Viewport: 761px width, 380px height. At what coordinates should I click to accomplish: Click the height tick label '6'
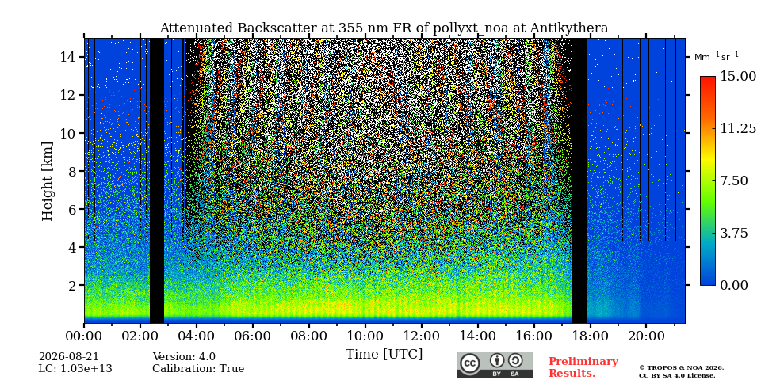click(x=74, y=209)
